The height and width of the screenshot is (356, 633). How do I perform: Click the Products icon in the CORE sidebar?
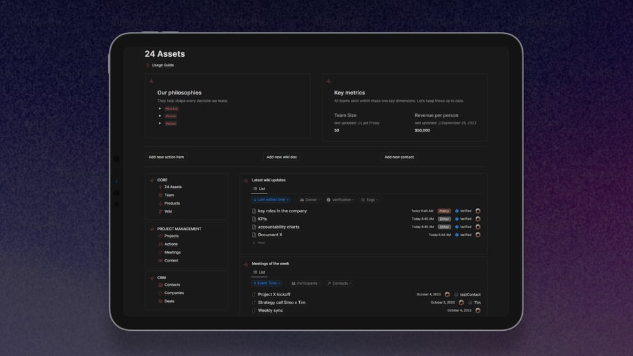[160, 204]
